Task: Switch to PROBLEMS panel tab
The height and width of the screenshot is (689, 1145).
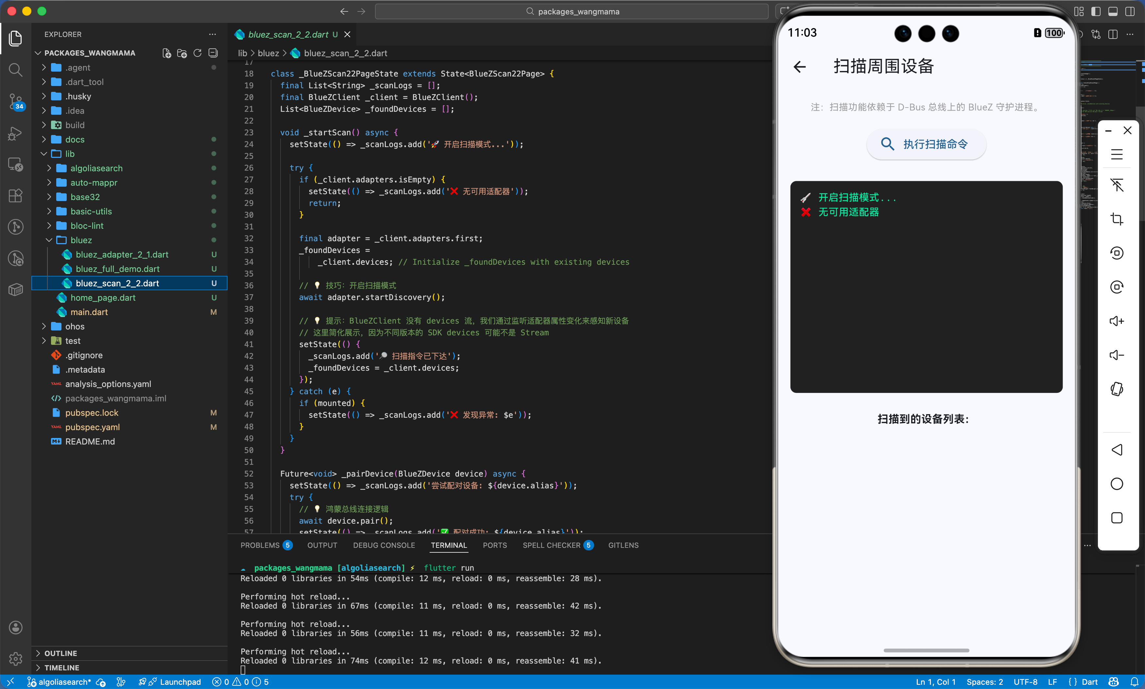Action: [260, 545]
